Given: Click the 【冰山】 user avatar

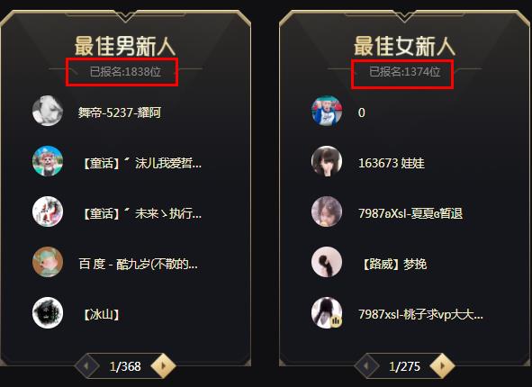Looking at the screenshot, I should pyautogui.click(x=48, y=312).
